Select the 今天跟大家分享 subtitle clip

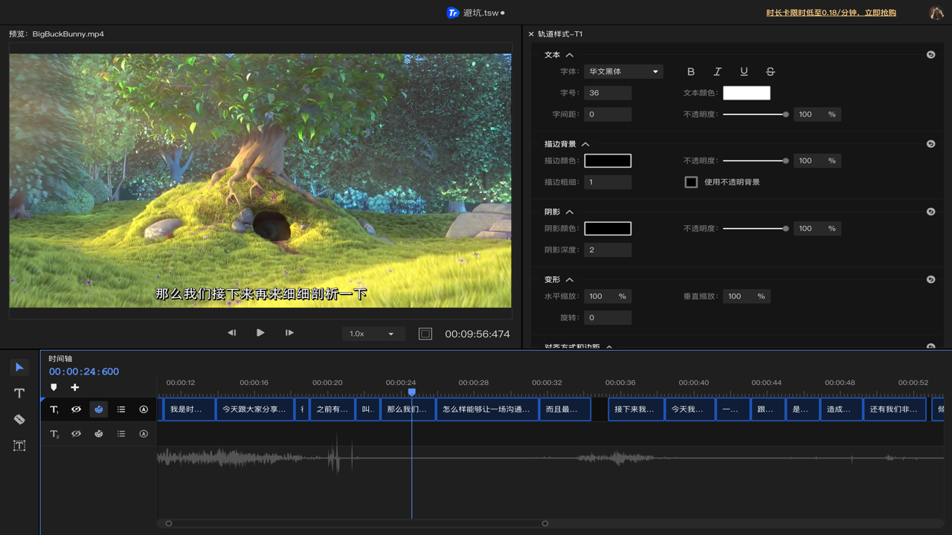click(x=254, y=409)
